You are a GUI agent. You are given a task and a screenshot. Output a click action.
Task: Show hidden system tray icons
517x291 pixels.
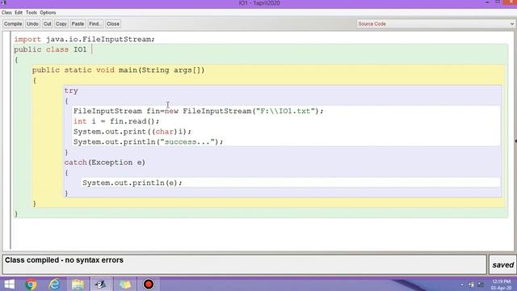click(462, 285)
